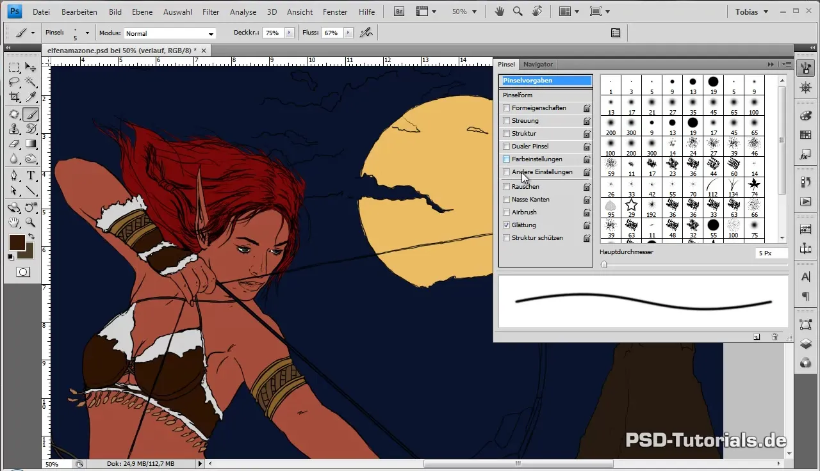Enable Streuung checkbox
This screenshot has width=820, height=471.
(507, 121)
